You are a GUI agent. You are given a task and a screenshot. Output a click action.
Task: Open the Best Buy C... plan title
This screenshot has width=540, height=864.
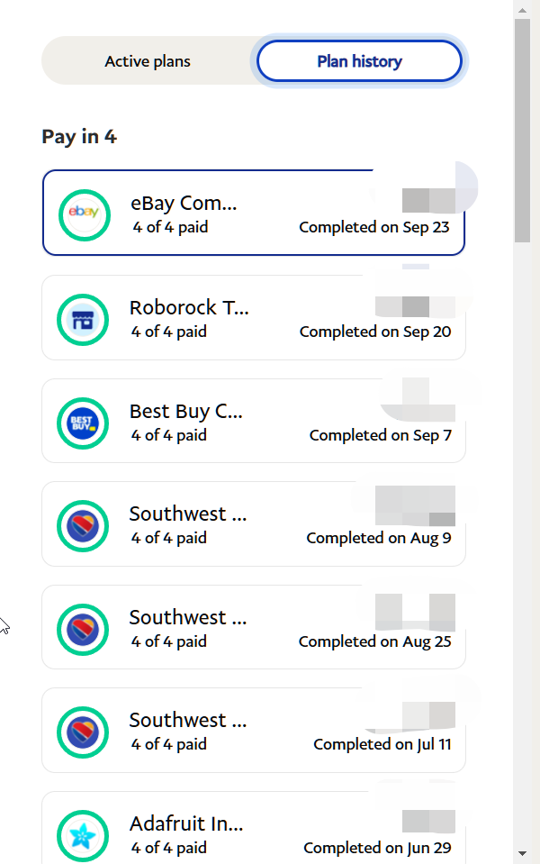point(186,411)
